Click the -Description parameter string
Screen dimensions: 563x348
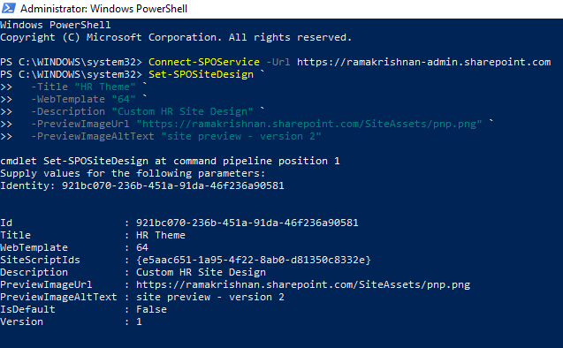tap(185, 111)
